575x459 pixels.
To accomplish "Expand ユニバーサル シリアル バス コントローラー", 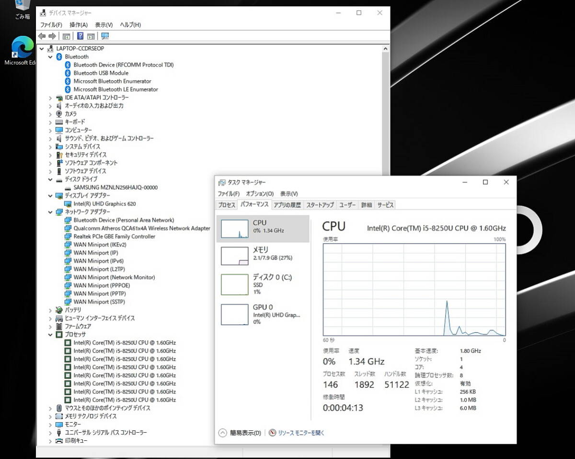I will 50,433.
